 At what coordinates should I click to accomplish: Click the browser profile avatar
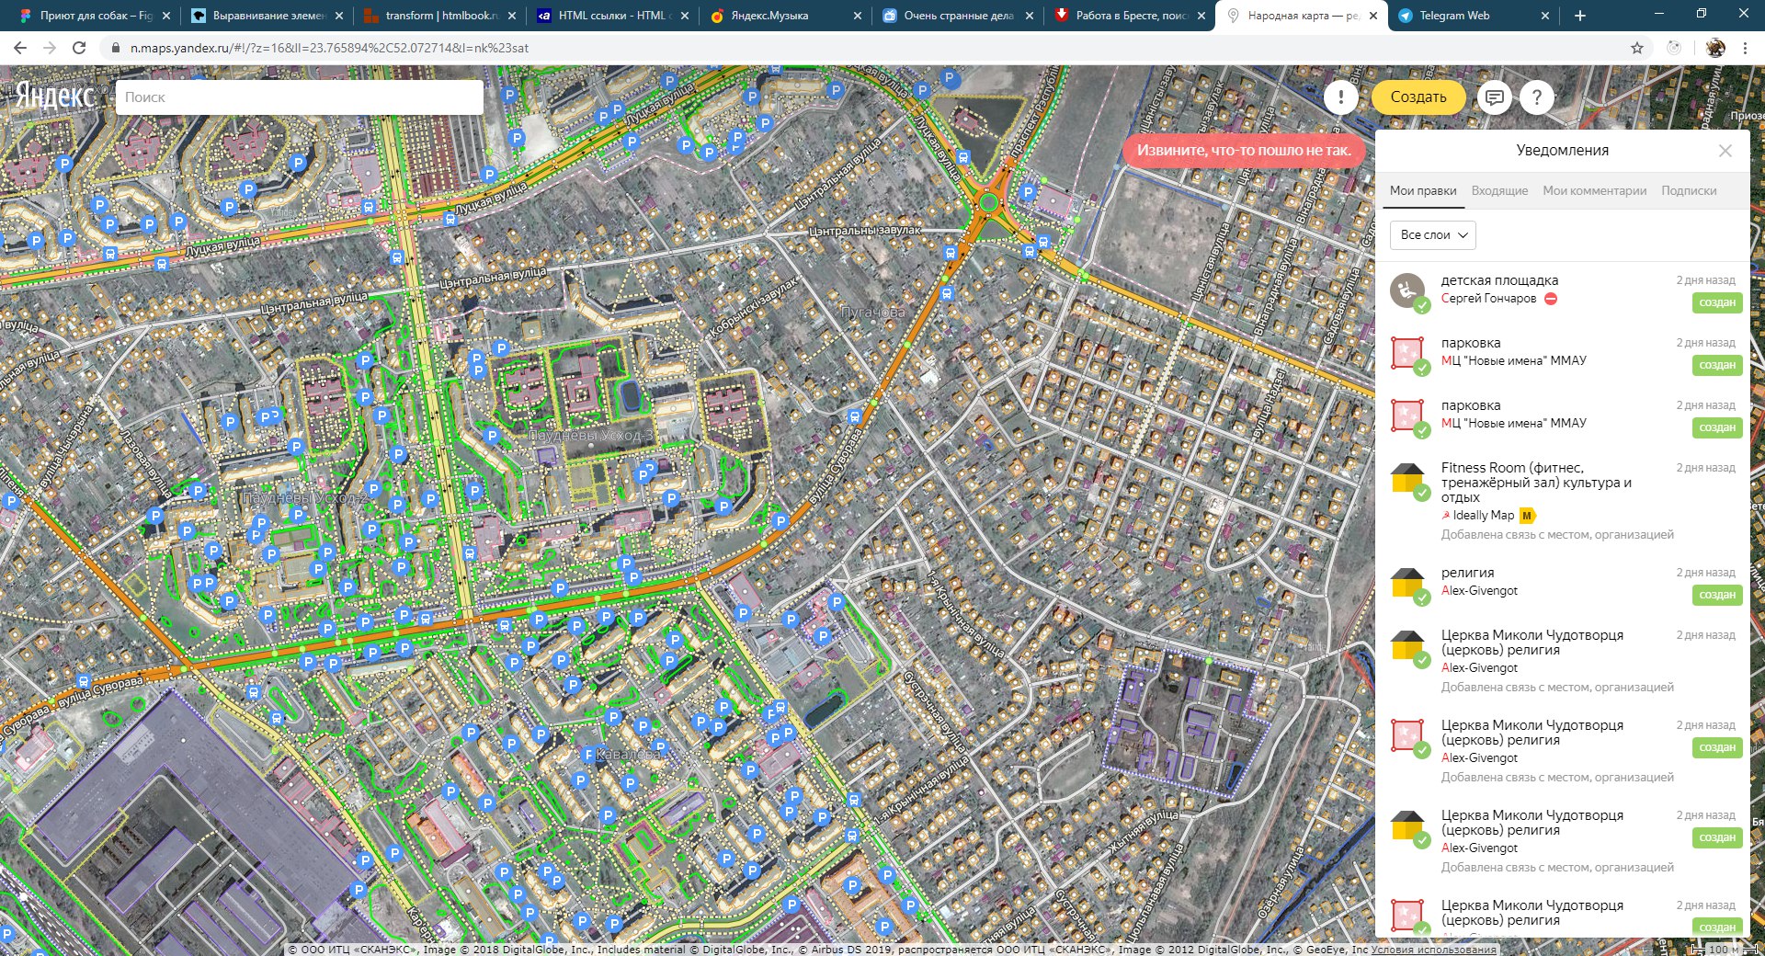(x=1715, y=48)
